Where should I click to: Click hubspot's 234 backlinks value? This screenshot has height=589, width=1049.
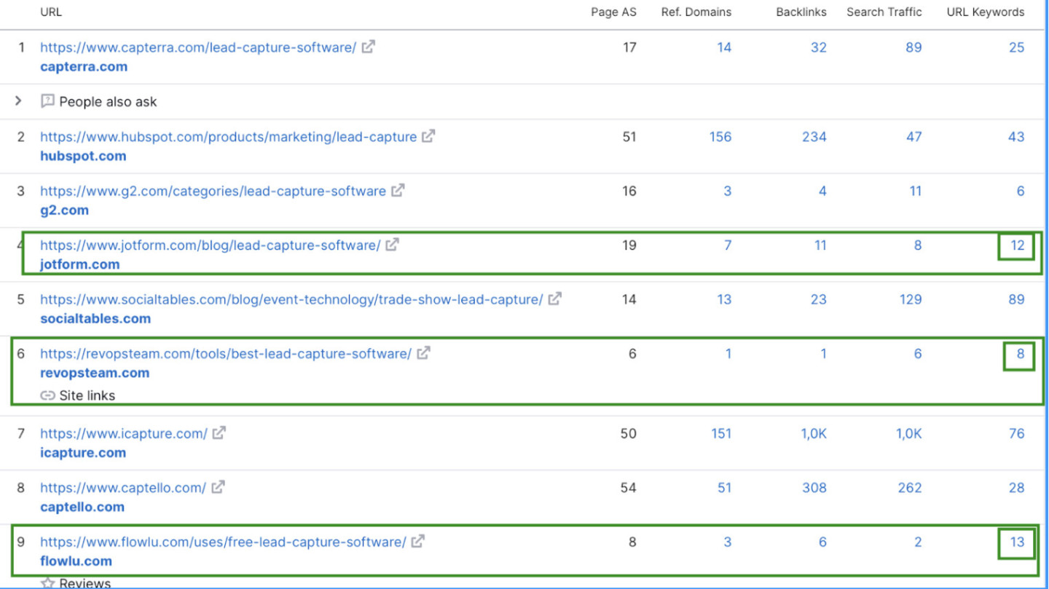click(814, 137)
